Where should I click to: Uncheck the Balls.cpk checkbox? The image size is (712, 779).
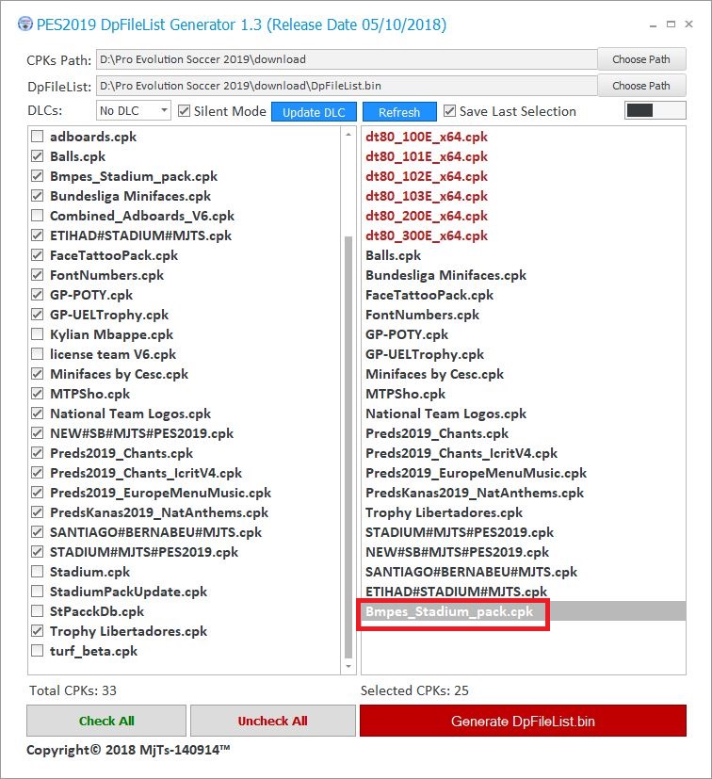pyautogui.click(x=38, y=156)
